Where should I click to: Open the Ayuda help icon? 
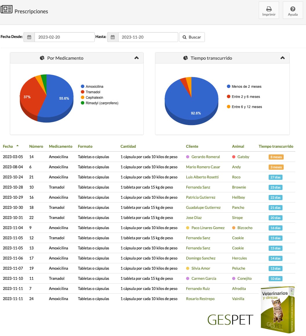[x=293, y=9]
